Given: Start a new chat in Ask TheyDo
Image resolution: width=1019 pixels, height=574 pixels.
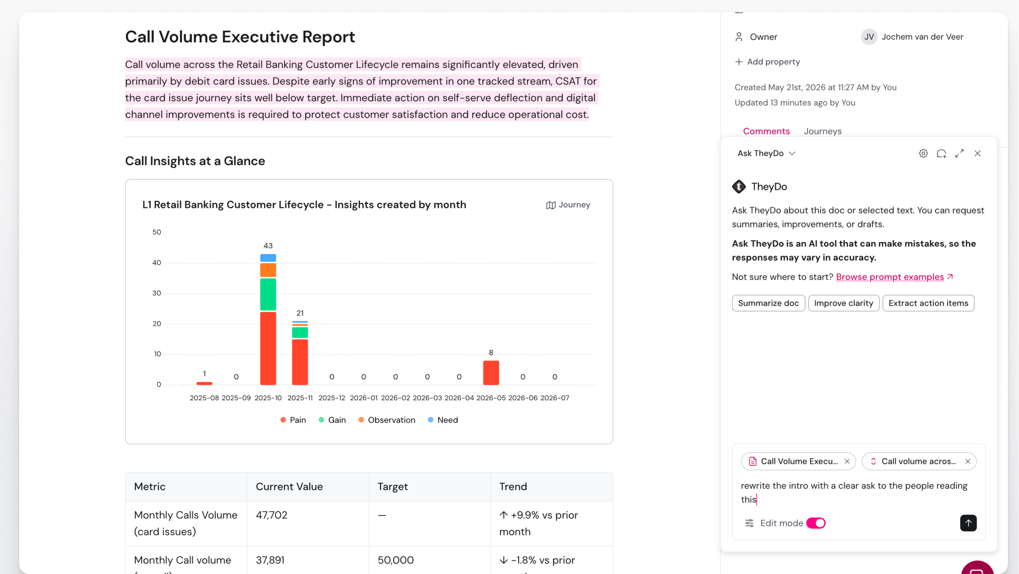Looking at the screenshot, I should [941, 154].
